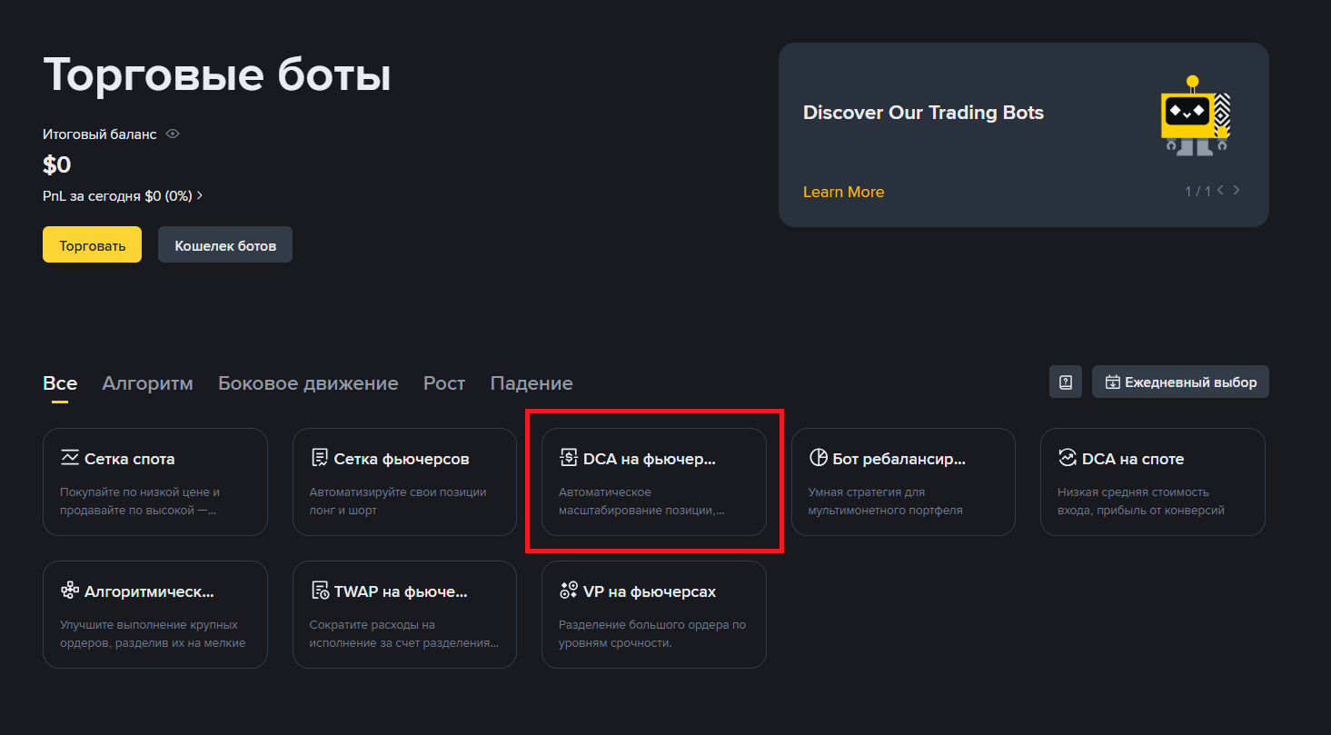This screenshot has height=735, width=1331.
Task: Expand PnL за сегодня details arrow
Action: [x=200, y=195]
